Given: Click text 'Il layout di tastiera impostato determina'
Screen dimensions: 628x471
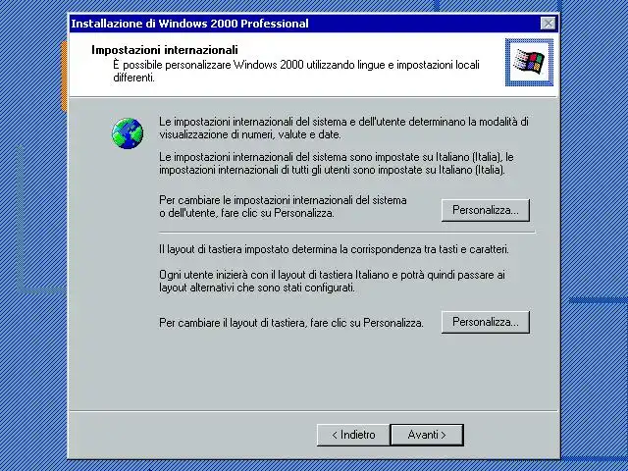Looking at the screenshot, I should [x=248, y=249].
